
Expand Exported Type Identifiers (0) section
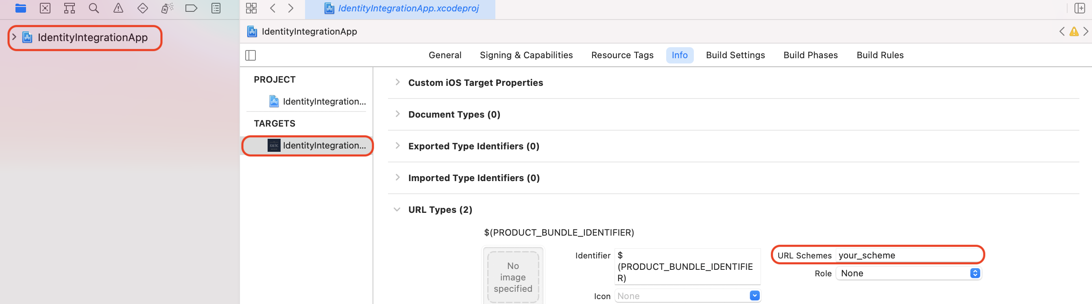(397, 146)
